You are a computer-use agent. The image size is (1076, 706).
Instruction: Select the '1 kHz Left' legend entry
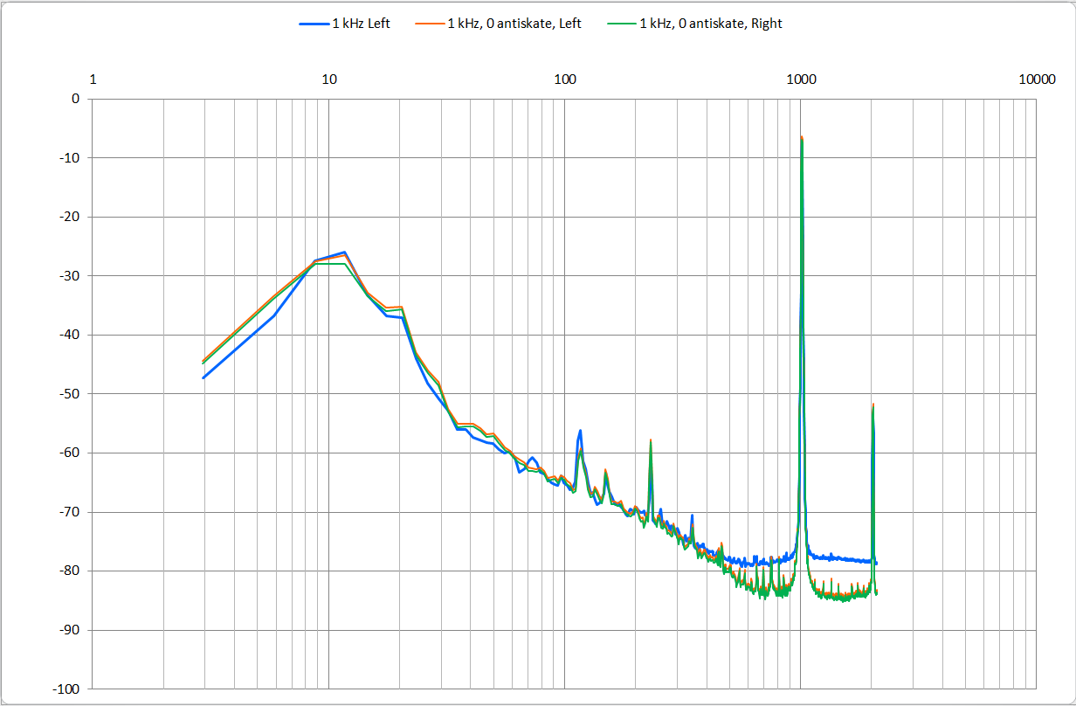click(x=344, y=24)
